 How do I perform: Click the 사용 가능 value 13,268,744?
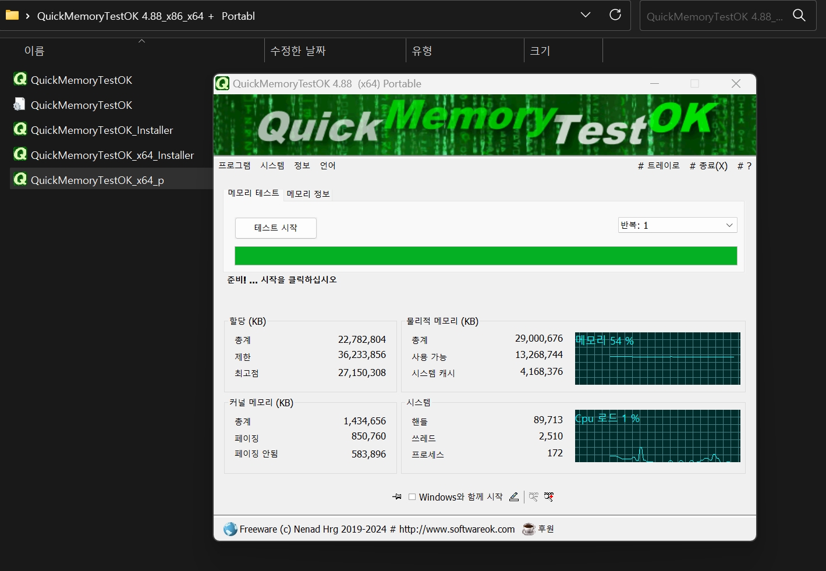[x=539, y=354]
